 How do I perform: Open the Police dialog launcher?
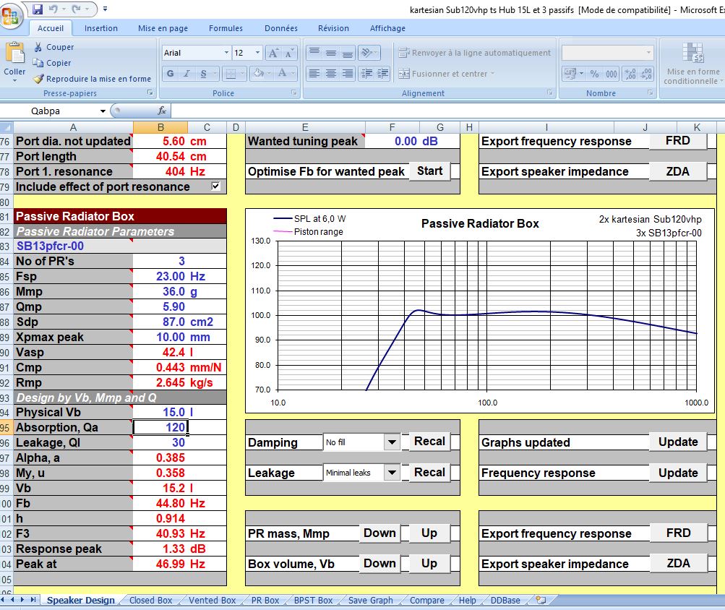(x=294, y=93)
